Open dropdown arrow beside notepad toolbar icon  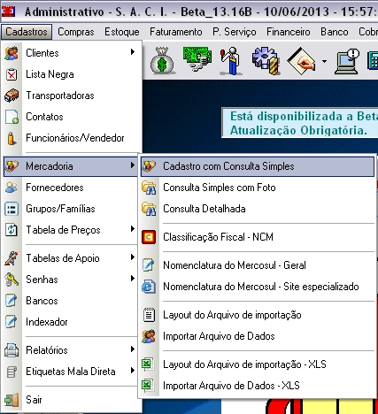(324, 61)
